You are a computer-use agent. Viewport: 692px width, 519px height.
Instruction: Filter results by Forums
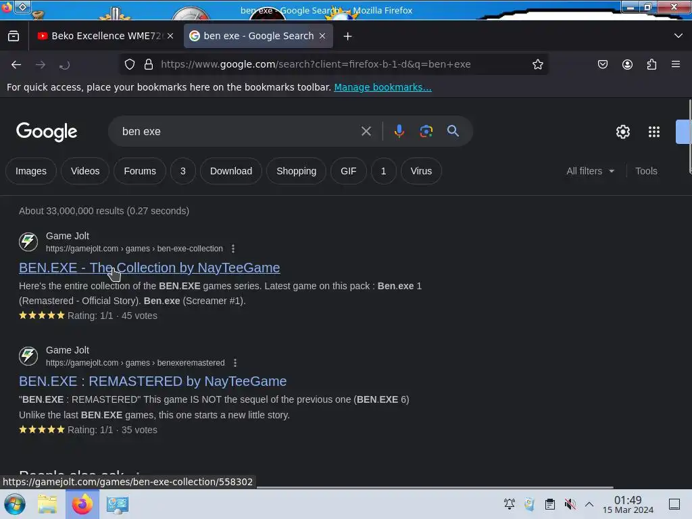pos(140,171)
